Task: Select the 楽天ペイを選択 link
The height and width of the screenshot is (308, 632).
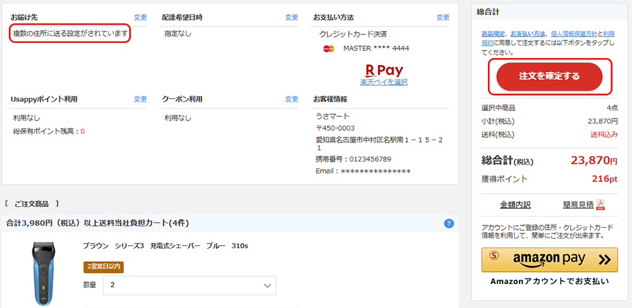Action: [384, 82]
